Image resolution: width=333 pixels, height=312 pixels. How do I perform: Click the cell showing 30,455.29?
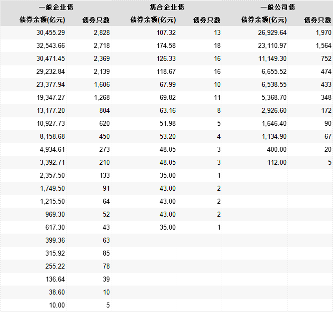click(50, 33)
